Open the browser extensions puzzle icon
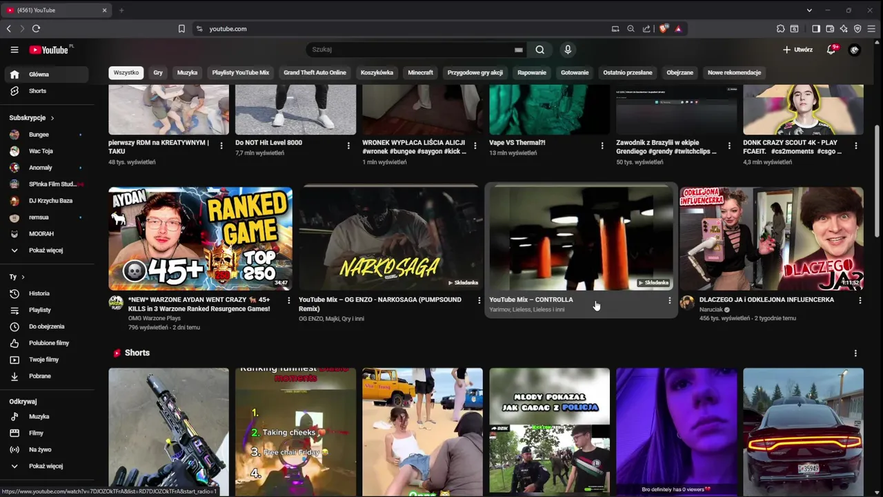Image resolution: width=883 pixels, height=497 pixels. [780, 29]
